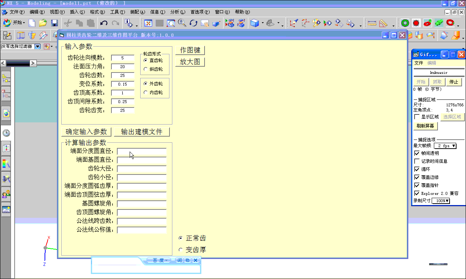Open the Internet Explorer sidebar tab icon
Viewport: 466px width, 279px height.
[6, 114]
